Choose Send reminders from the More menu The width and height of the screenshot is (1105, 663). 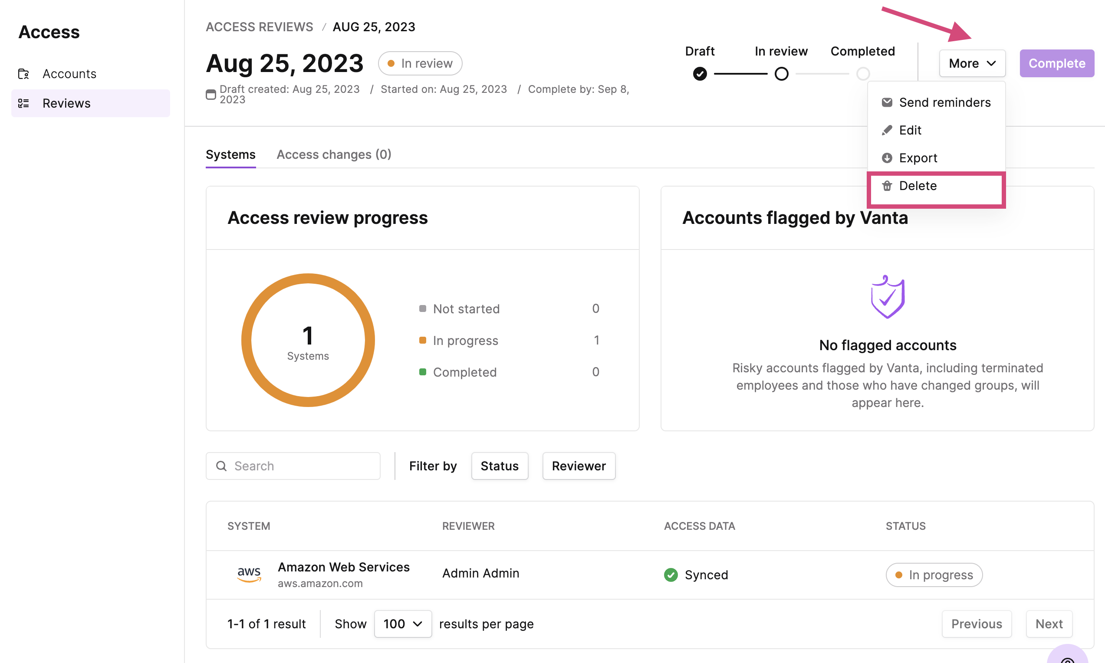936,102
